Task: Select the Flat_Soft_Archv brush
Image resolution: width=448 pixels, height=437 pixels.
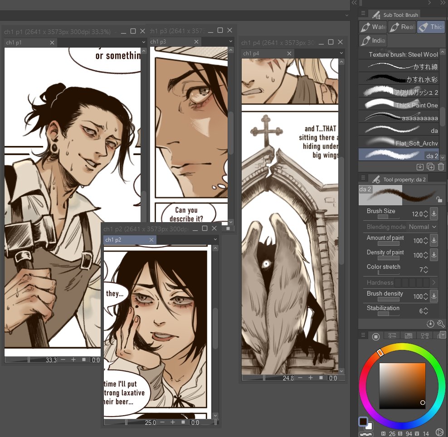Action: (x=399, y=143)
